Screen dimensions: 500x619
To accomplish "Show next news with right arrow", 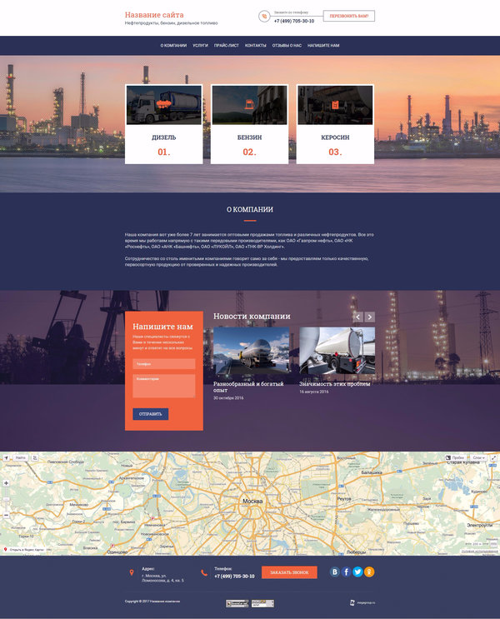I will pos(370,317).
